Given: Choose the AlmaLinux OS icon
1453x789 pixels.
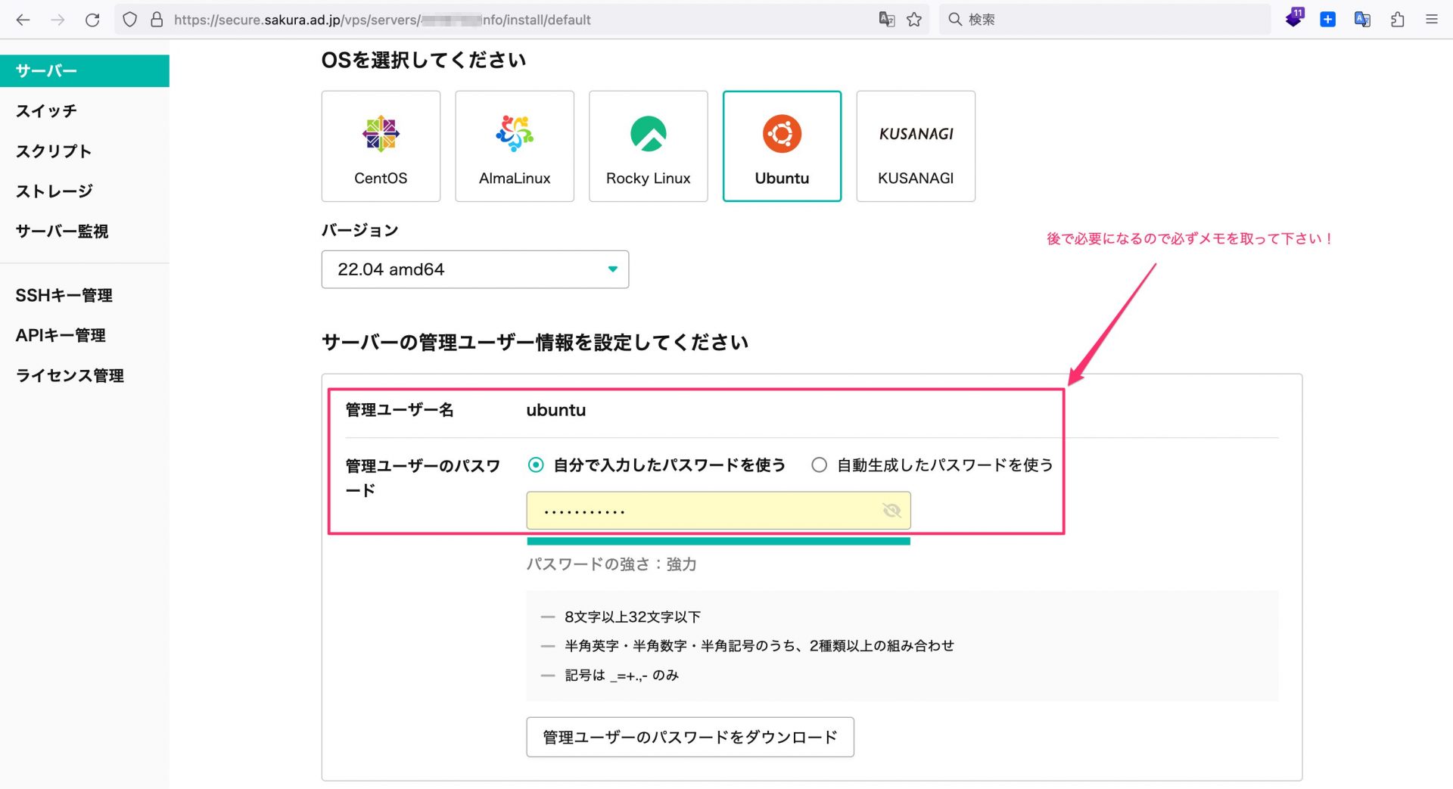Looking at the screenshot, I should click(x=515, y=135).
